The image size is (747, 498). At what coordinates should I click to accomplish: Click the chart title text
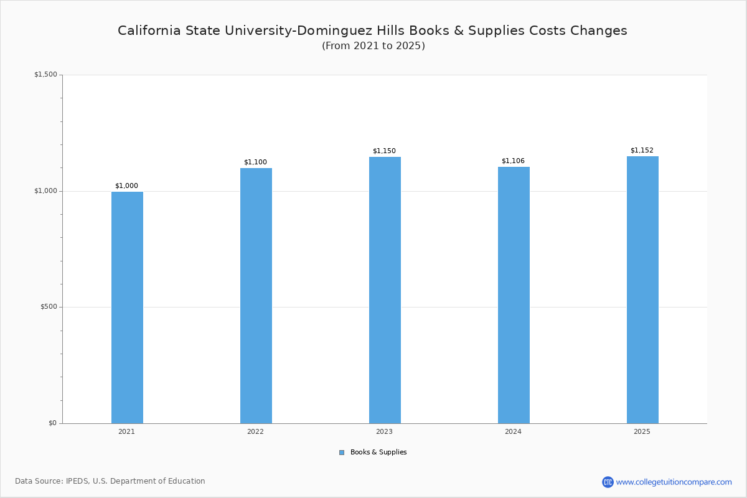coord(372,31)
